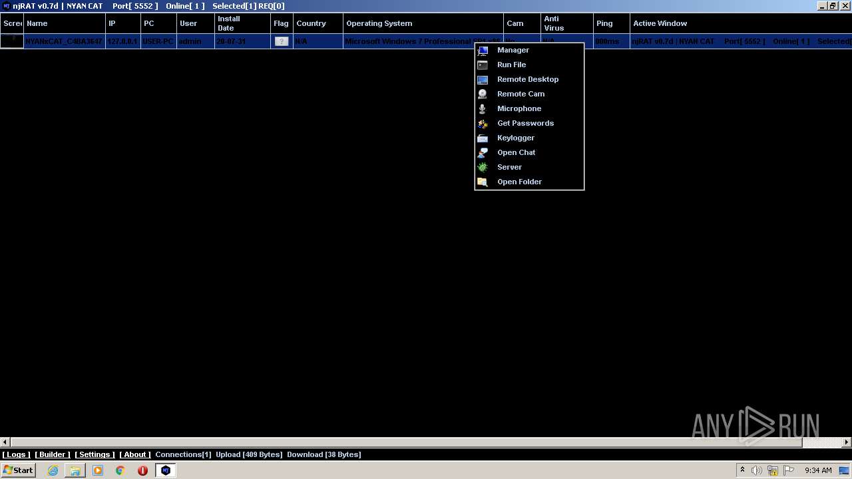Click the scrollbar left arrow
Screen dimensions: 852x479
(5, 442)
